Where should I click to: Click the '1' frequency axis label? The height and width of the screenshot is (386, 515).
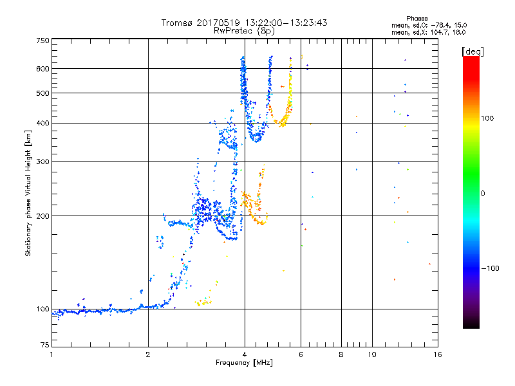point(51,354)
